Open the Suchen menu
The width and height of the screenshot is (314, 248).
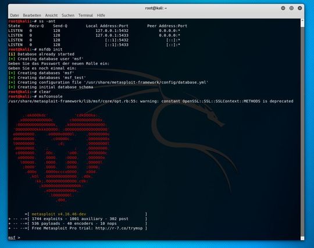[68, 16]
